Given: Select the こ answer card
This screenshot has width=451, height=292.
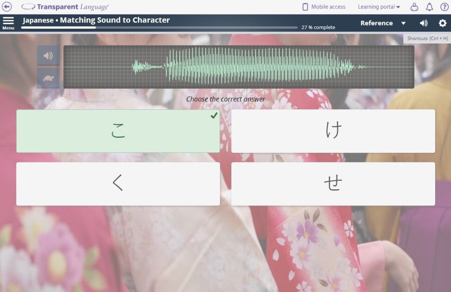Looking at the screenshot, I should 118,131.
